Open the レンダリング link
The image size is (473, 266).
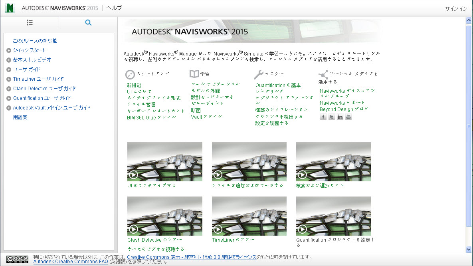click(x=270, y=91)
